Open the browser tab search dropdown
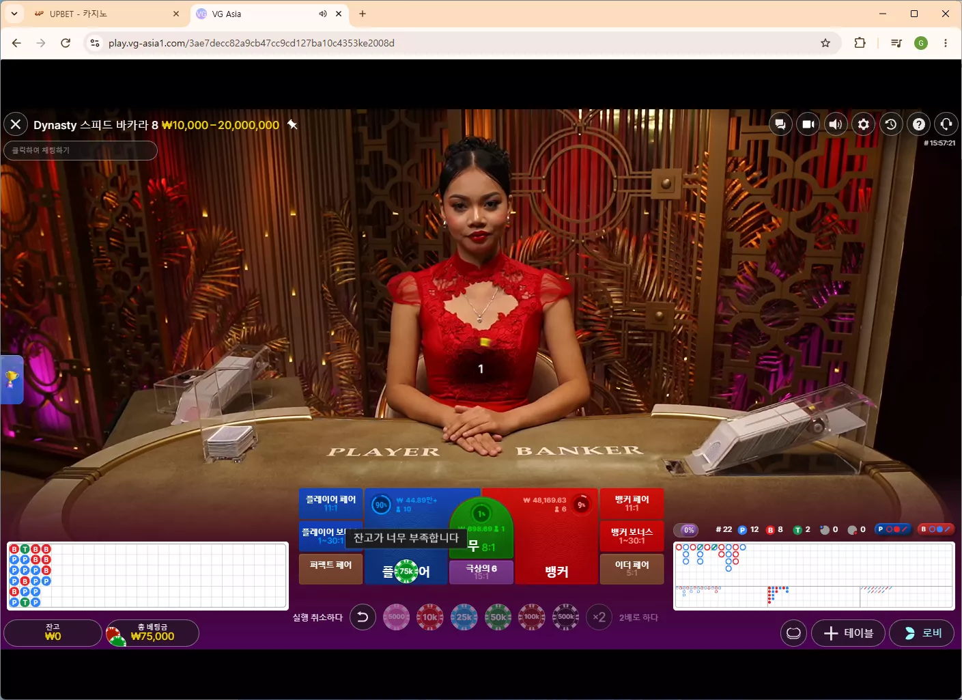This screenshot has width=962, height=700. 14,14
